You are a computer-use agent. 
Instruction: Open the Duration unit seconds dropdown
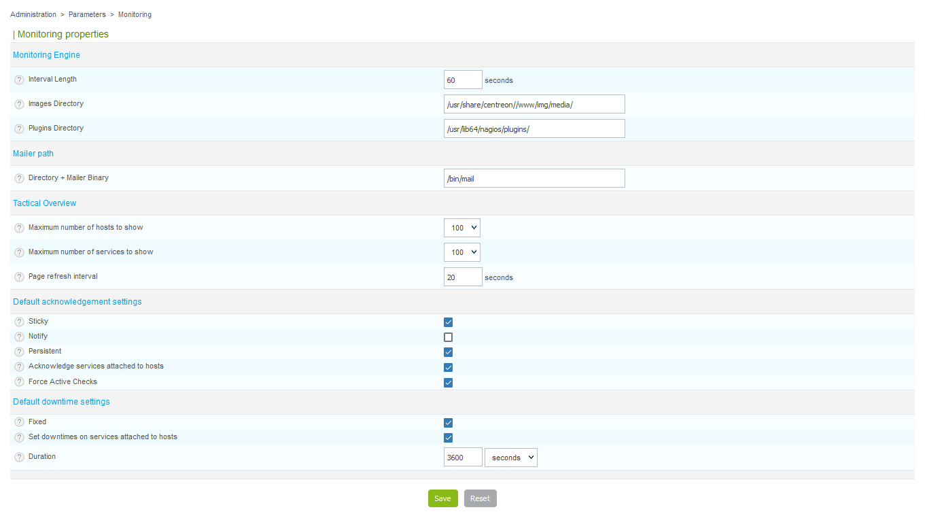[510, 458]
